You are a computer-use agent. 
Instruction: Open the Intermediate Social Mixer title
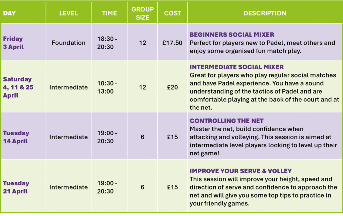[x=236, y=67]
